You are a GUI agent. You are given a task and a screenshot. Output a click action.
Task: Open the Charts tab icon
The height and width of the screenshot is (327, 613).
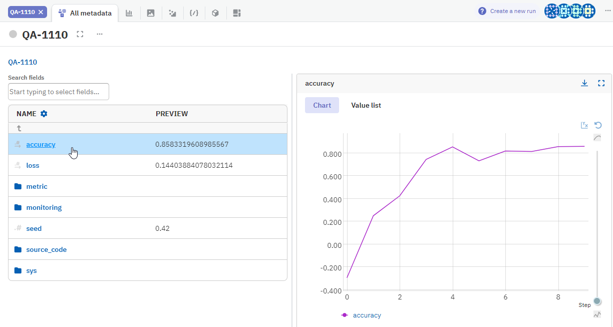[x=129, y=13]
